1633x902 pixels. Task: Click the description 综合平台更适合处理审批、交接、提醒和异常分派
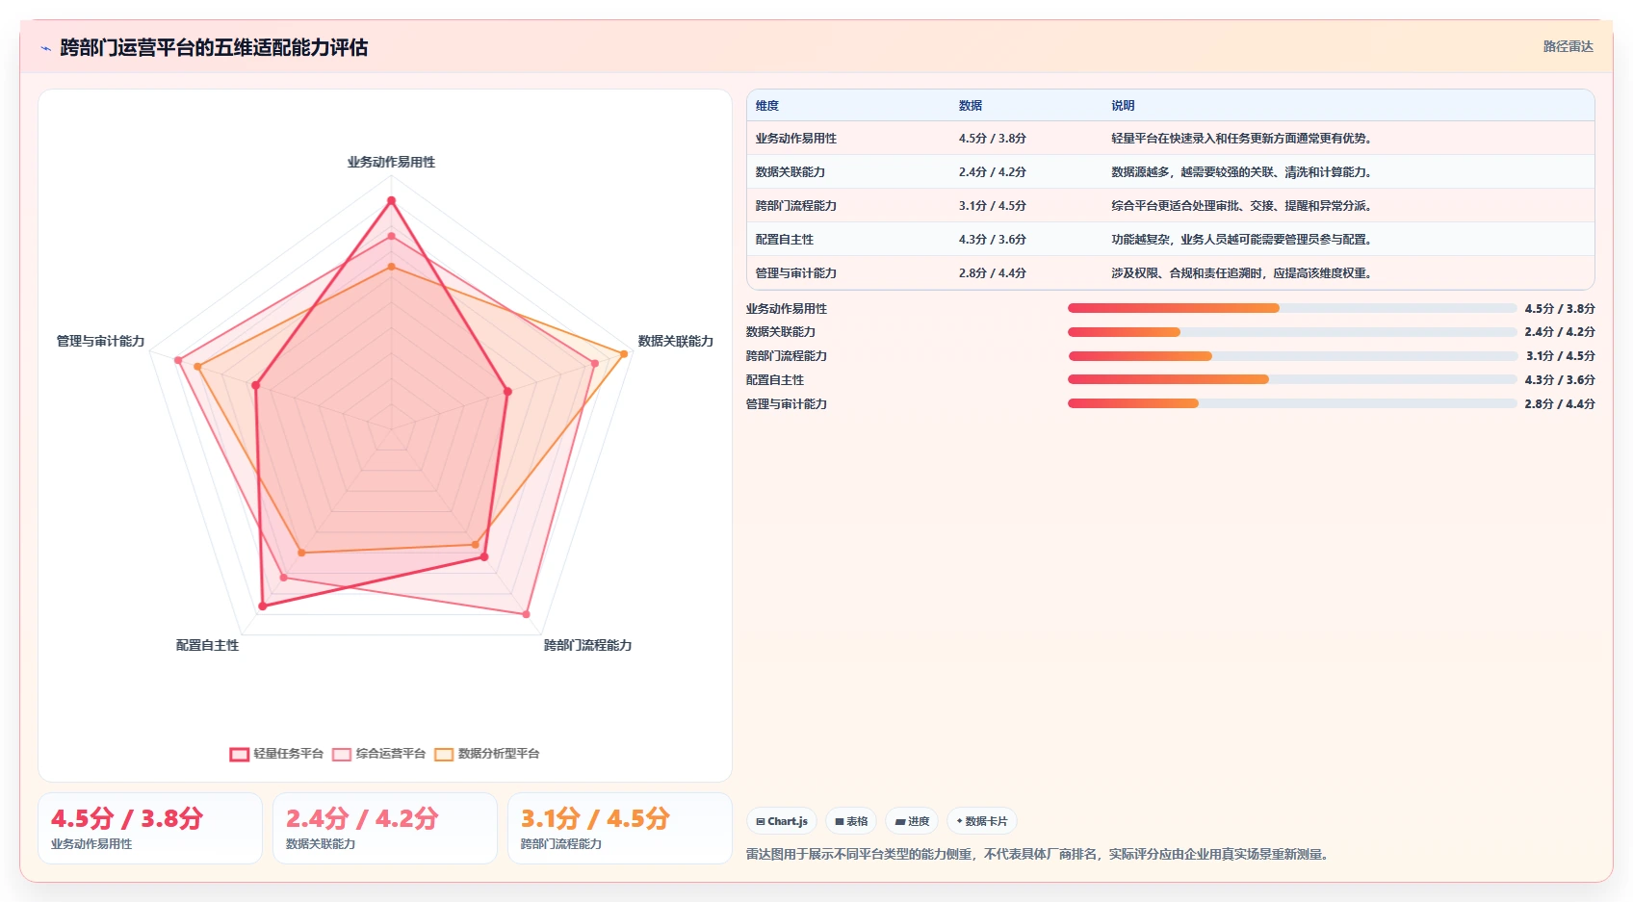[1241, 206]
